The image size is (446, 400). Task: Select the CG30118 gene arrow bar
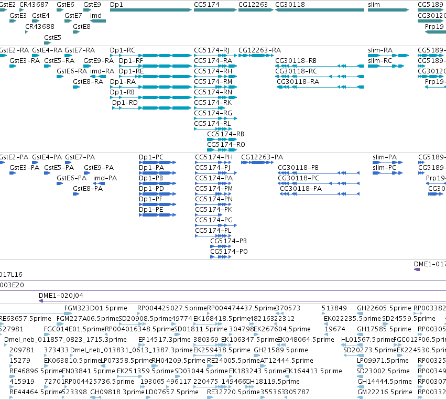click(x=320, y=10)
